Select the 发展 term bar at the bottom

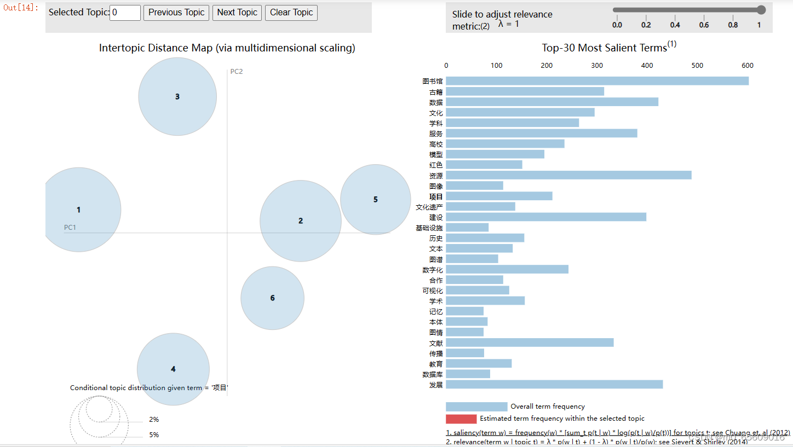point(553,384)
